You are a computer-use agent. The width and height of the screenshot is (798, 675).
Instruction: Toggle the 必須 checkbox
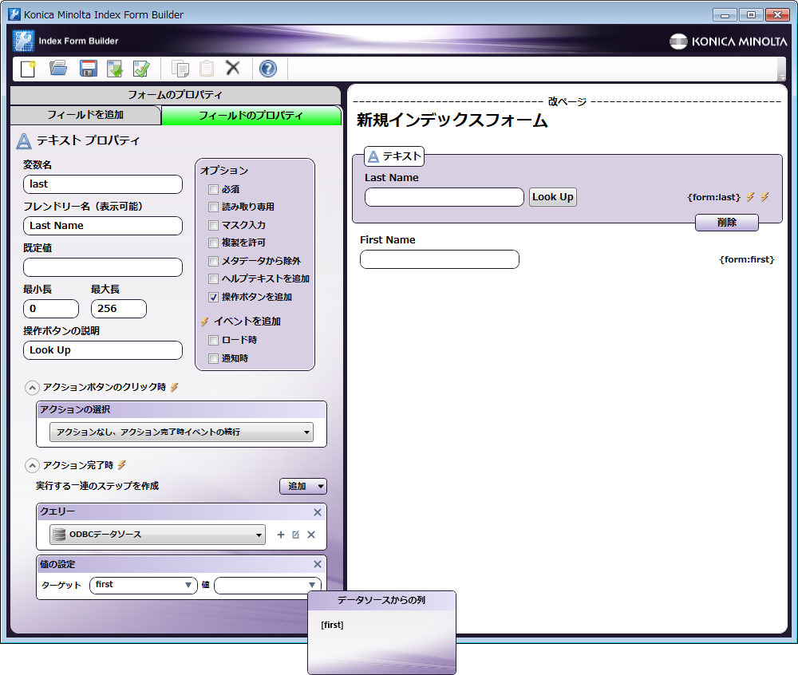pyautogui.click(x=213, y=189)
